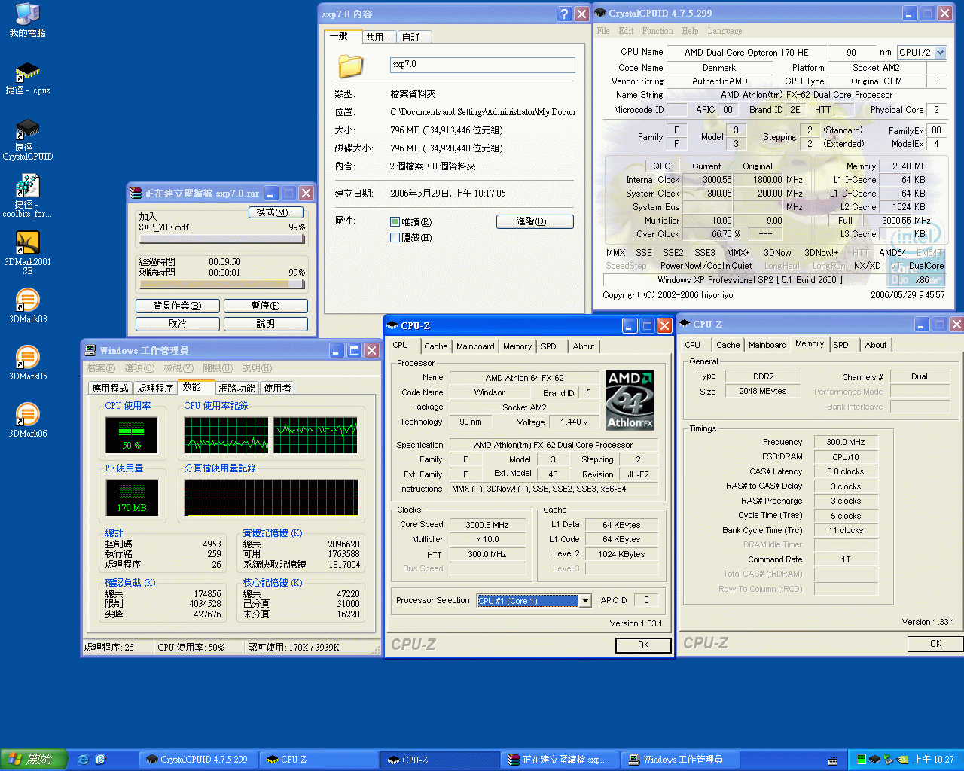The height and width of the screenshot is (771, 964).
Task: Open the Processor Selection dropdown in CPU-Z
Action: pos(585,600)
